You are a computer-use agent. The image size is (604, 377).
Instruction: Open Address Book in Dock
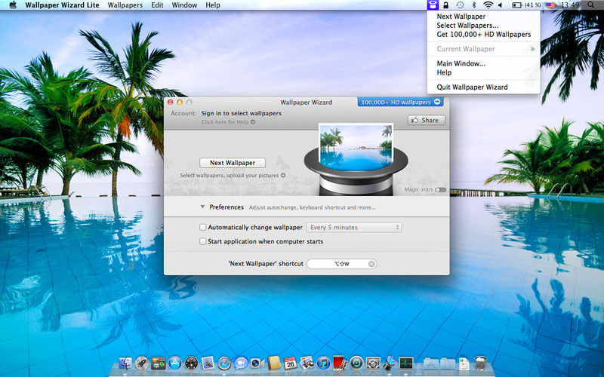tap(274, 363)
